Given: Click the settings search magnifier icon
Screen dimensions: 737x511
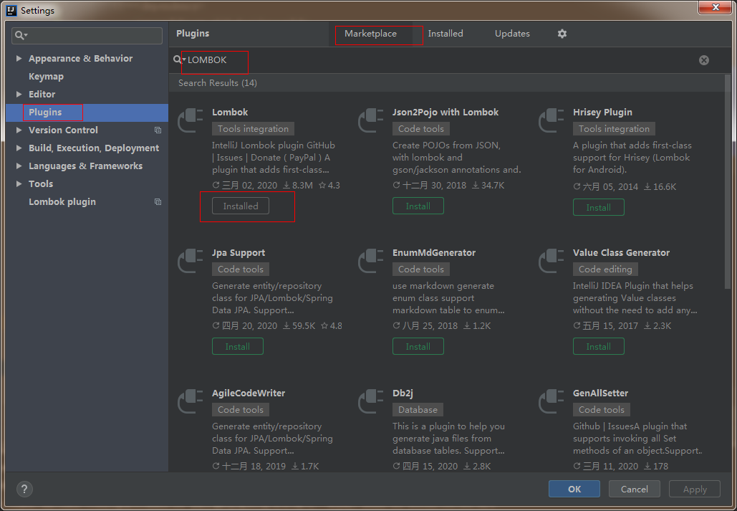Looking at the screenshot, I should (x=21, y=35).
